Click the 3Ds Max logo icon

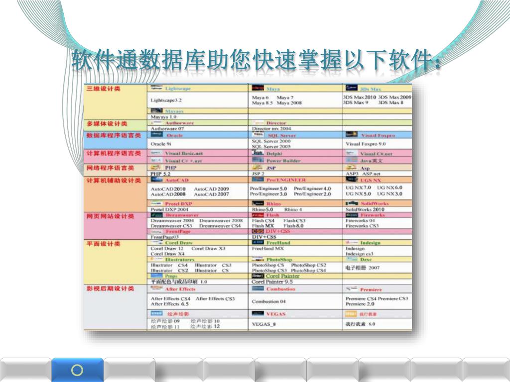click(x=352, y=88)
